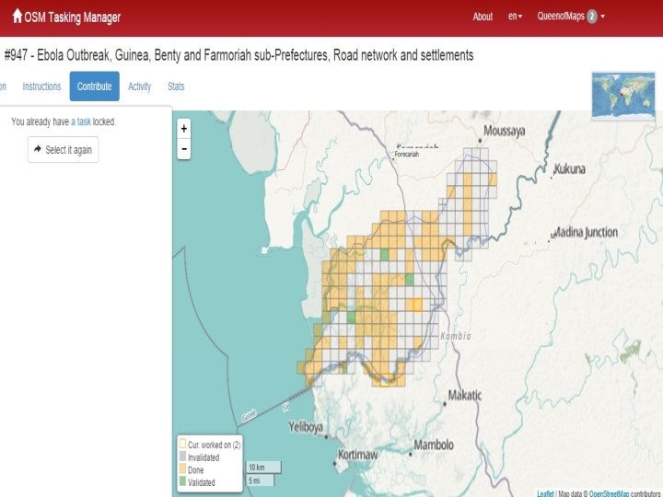The width and height of the screenshot is (663, 497).
Task: Expand the en language dropdown
Action: tap(515, 17)
